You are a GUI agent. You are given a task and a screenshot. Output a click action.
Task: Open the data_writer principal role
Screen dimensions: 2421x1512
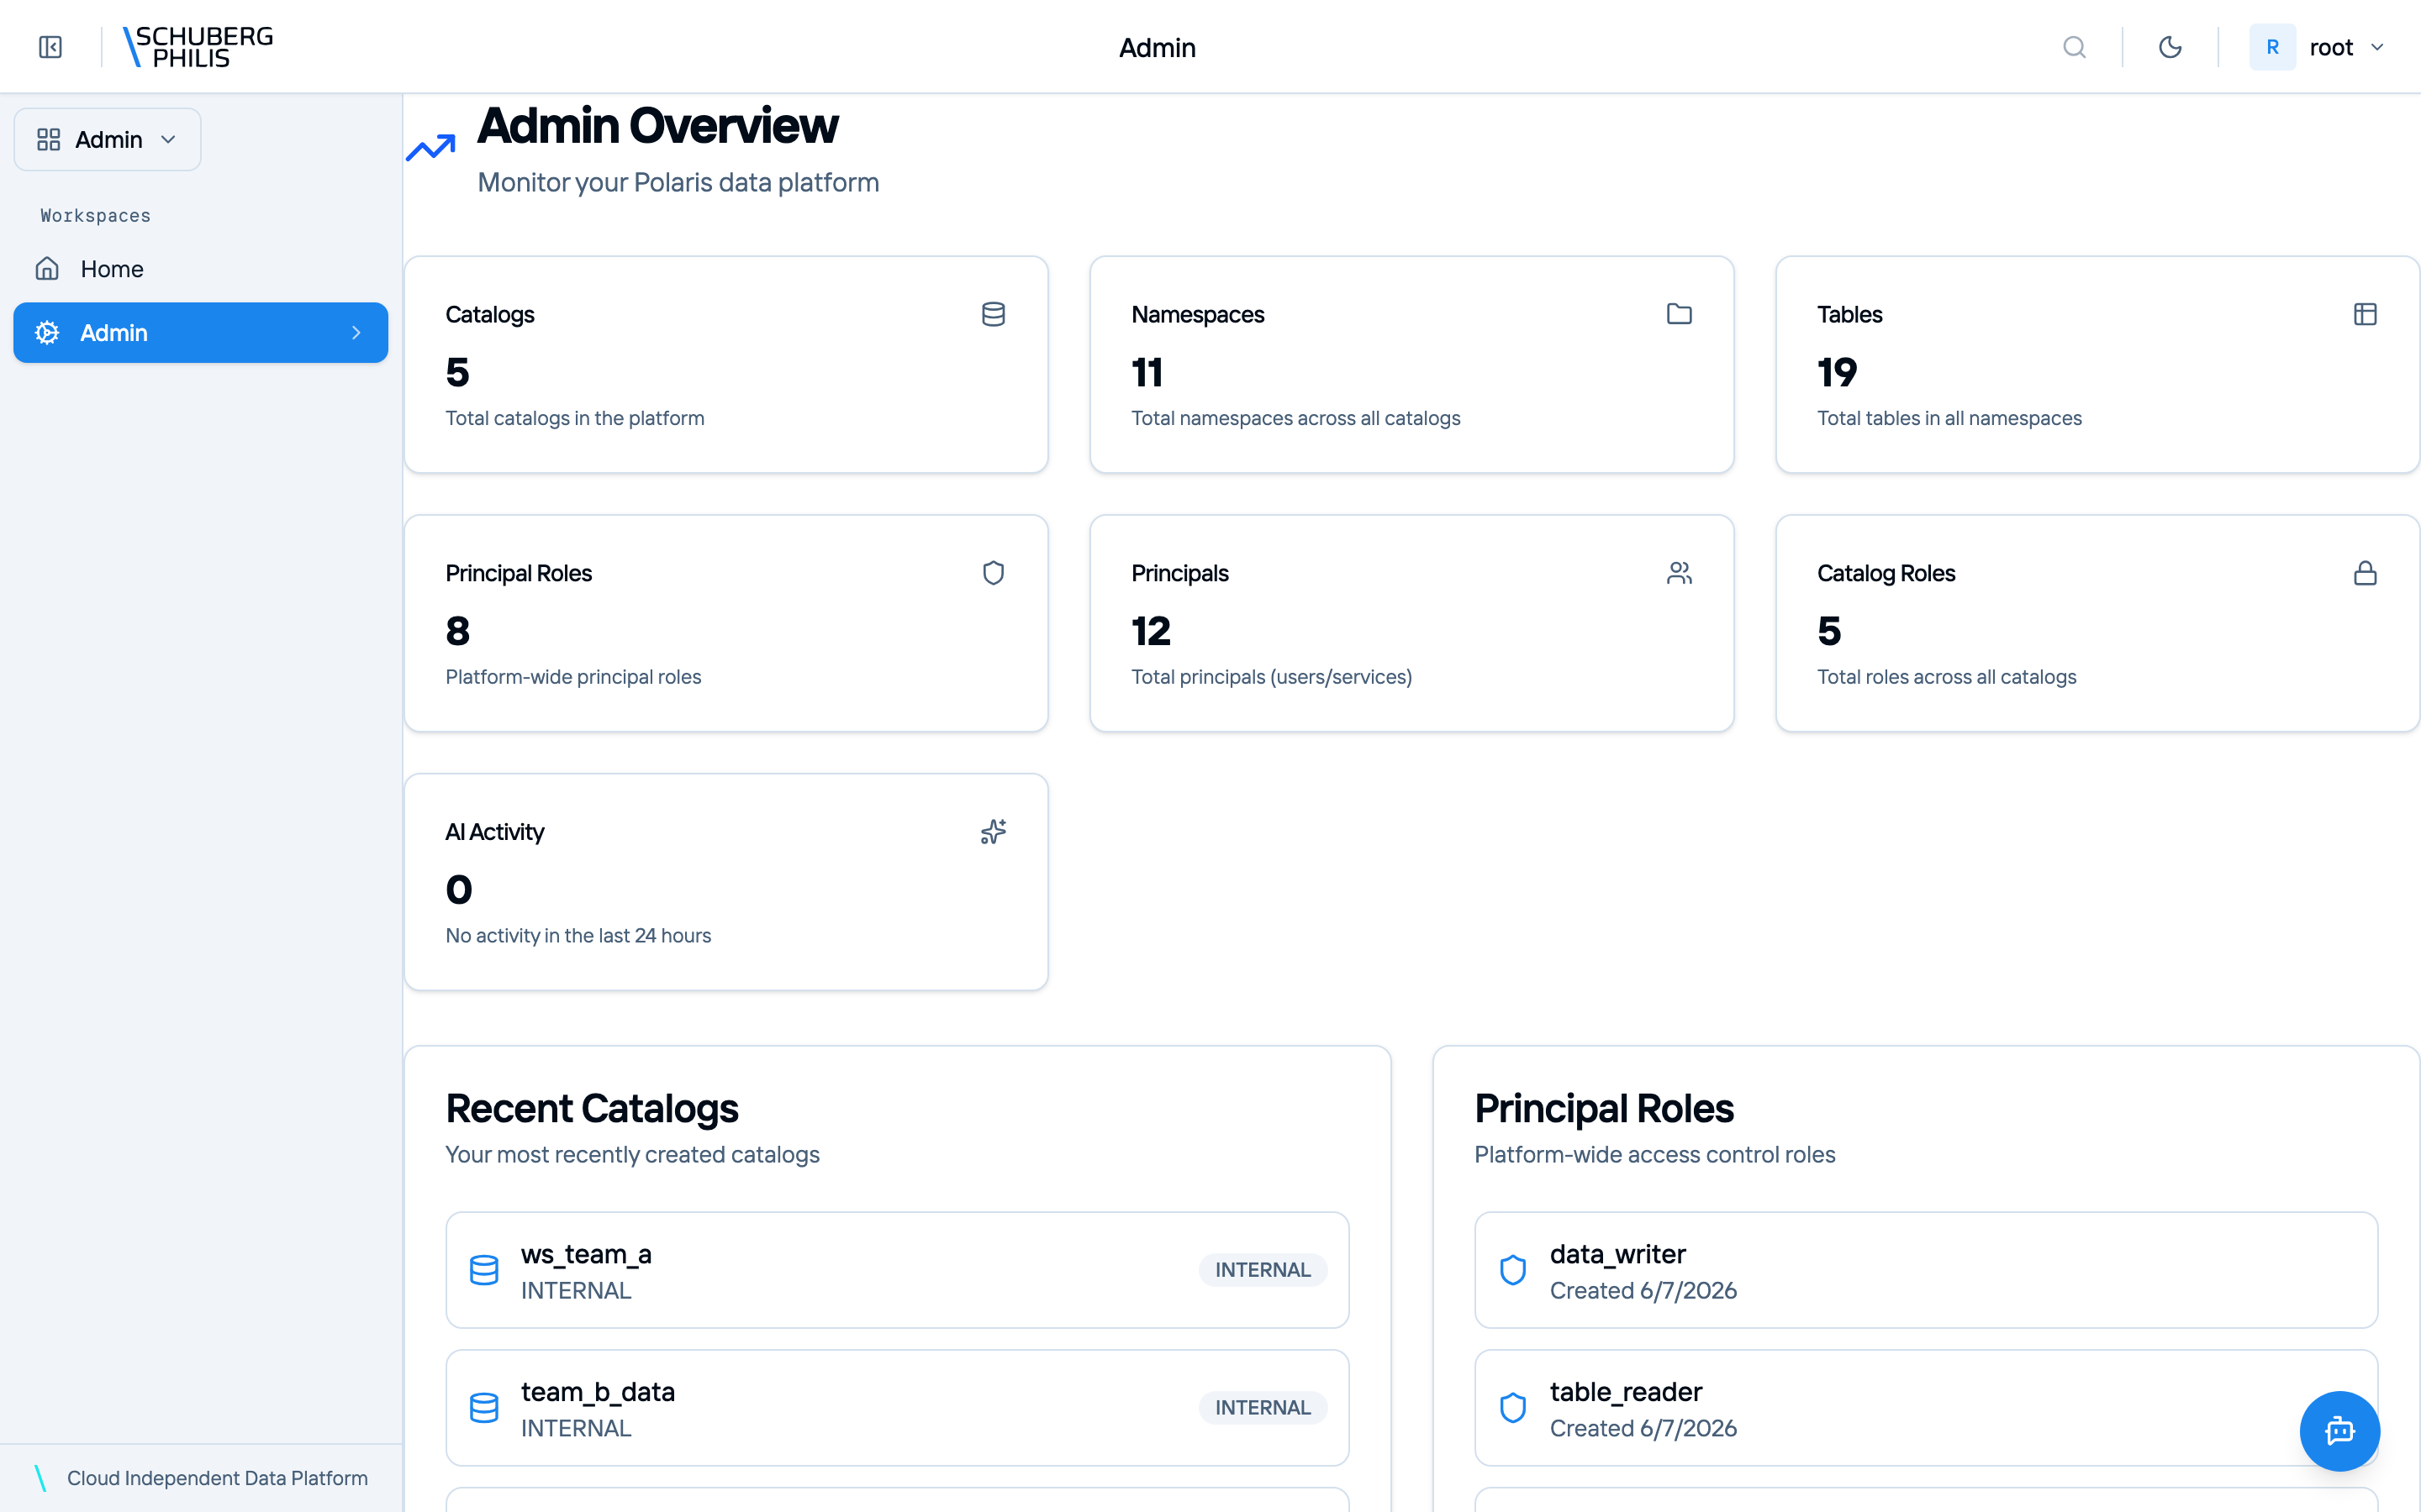coord(1926,1270)
